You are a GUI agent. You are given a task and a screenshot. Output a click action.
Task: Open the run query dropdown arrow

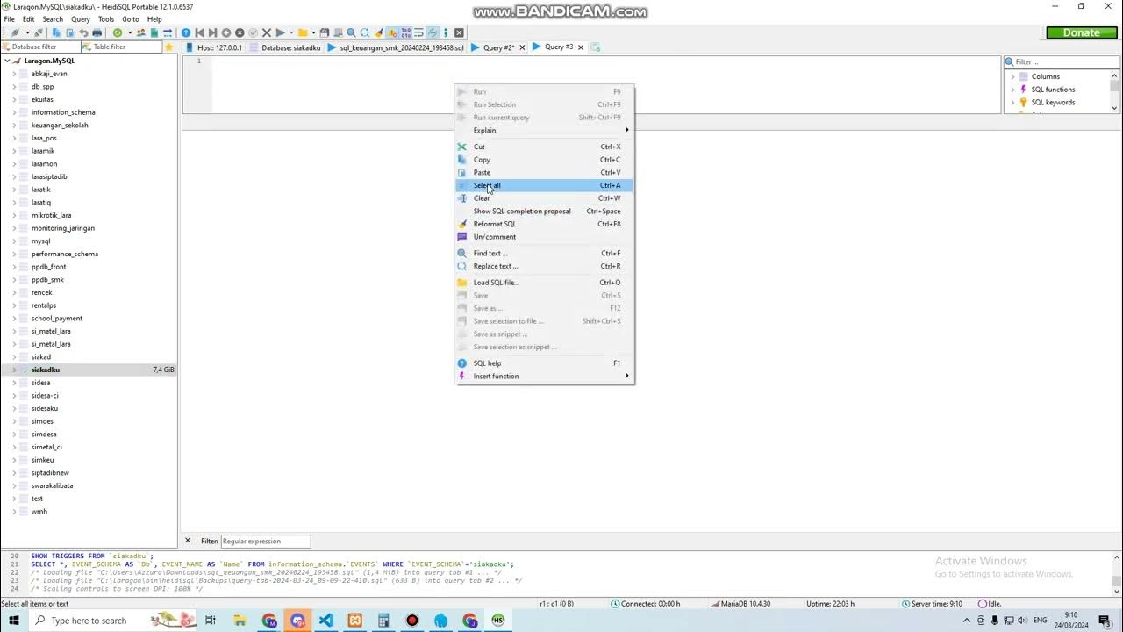(291, 32)
